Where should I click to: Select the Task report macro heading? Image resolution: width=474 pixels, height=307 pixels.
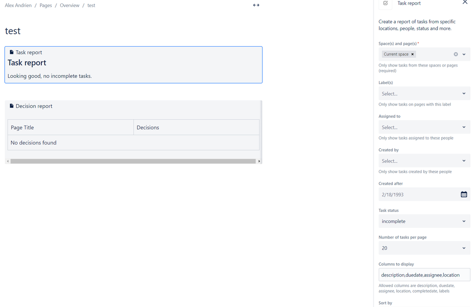pyautogui.click(x=27, y=63)
